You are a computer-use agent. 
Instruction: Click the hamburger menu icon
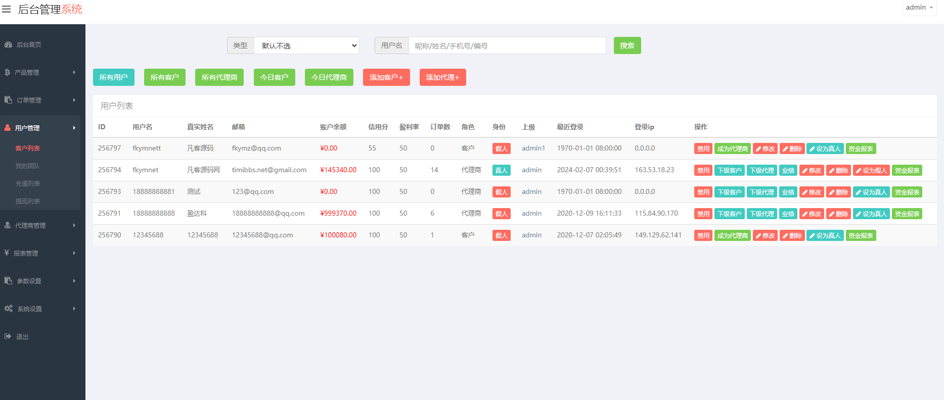click(7, 9)
